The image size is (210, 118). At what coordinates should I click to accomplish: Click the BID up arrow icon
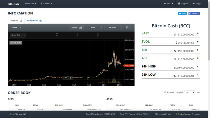coord(197,50)
